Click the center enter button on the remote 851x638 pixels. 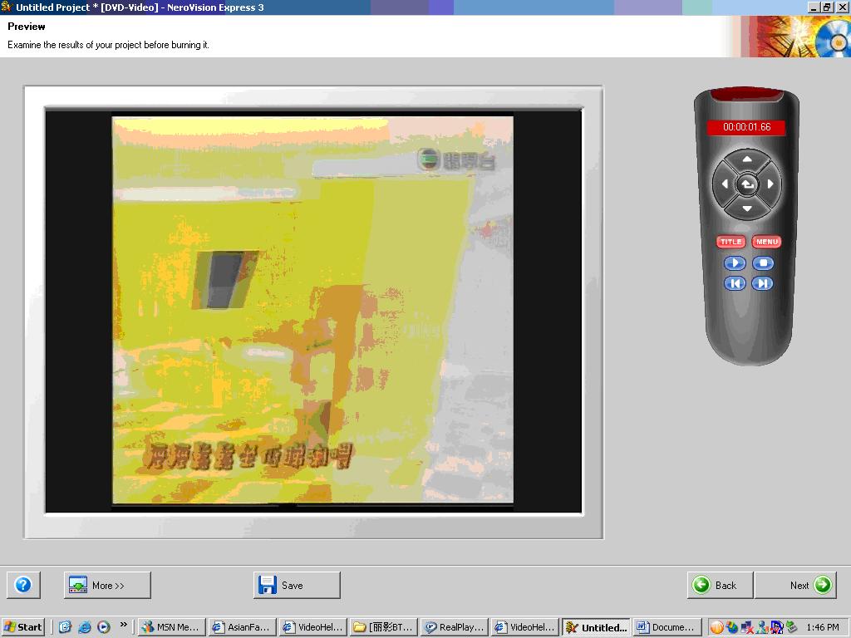tap(747, 184)
